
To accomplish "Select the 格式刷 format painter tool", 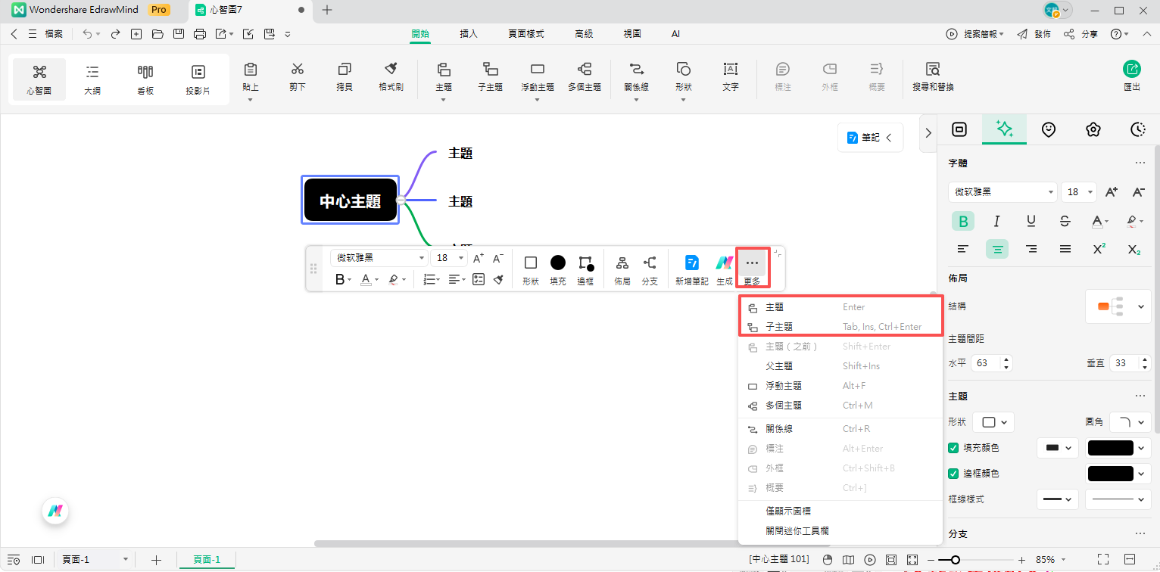I will pyautogui.click(x=391, y=78).
